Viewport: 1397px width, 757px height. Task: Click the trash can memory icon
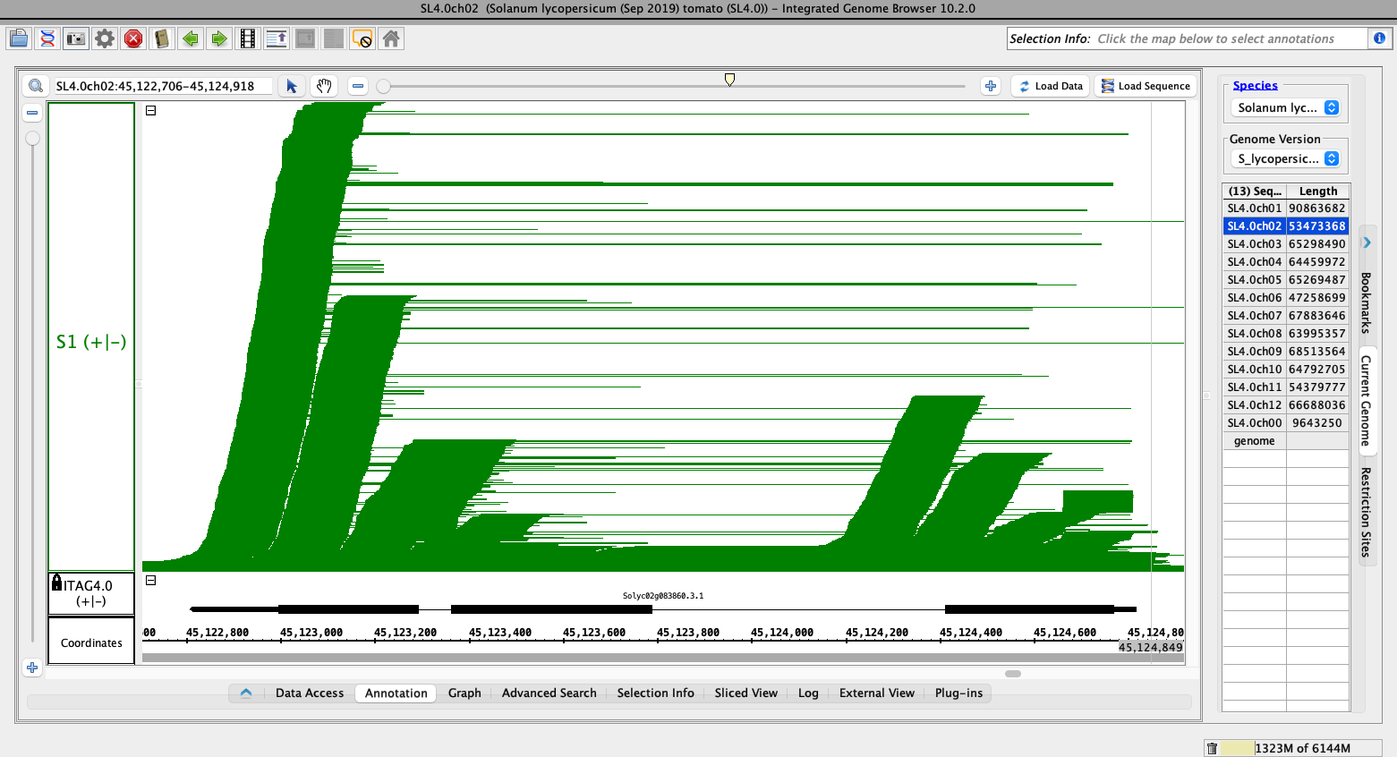pos(1212,748)
